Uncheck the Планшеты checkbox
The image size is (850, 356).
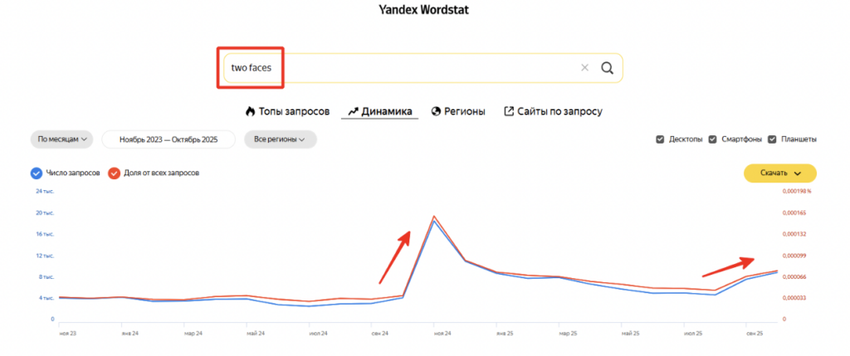click(x=773, y=139)
